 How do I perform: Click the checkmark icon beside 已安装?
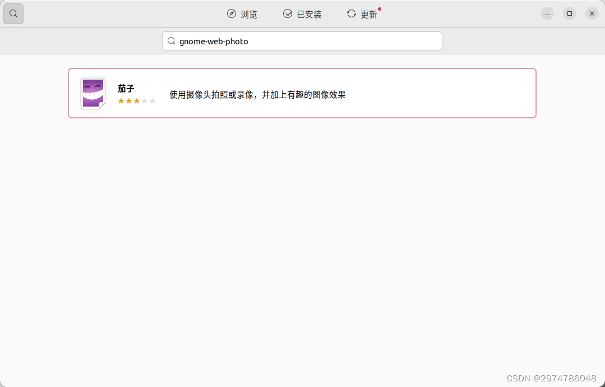288,14
